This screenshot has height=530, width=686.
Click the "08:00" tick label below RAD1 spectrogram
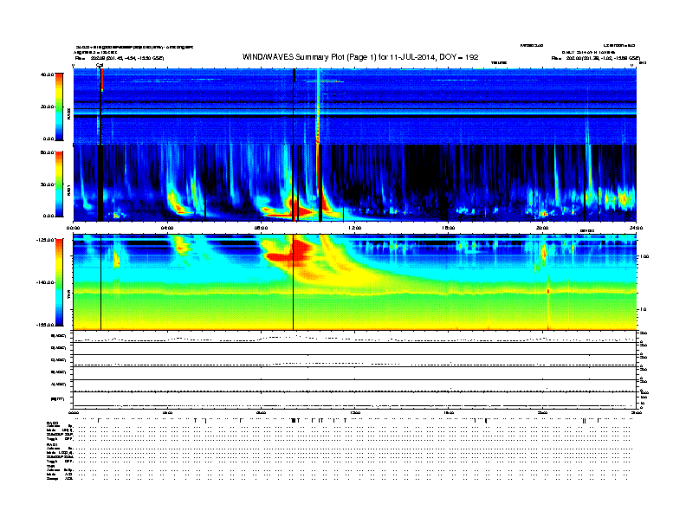pos(262,228)
